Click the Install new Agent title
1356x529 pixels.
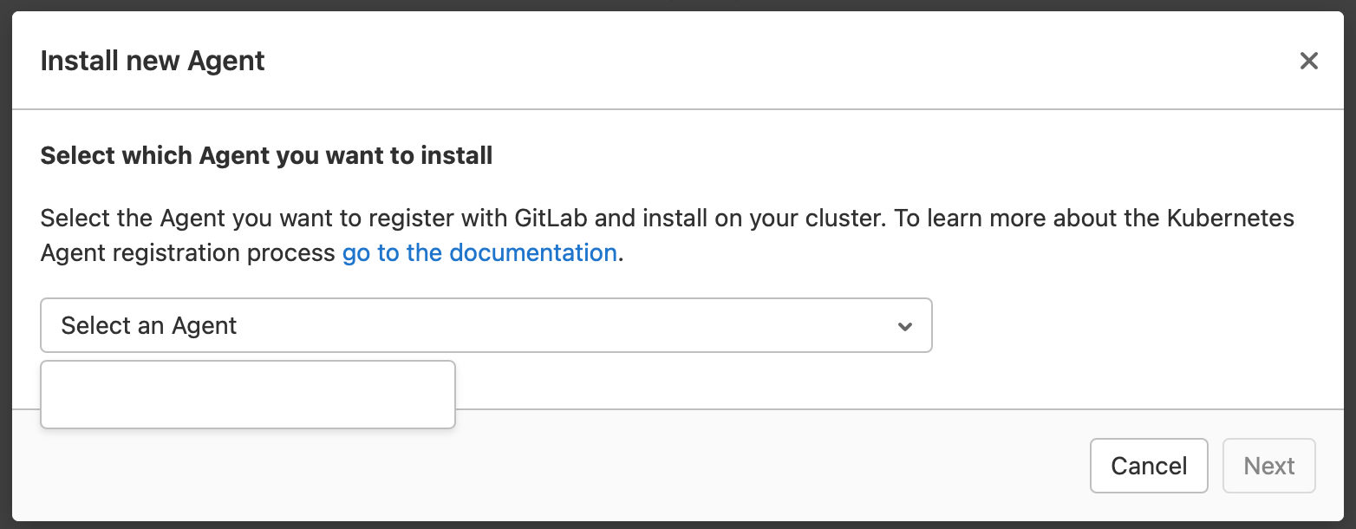(153, 61)
